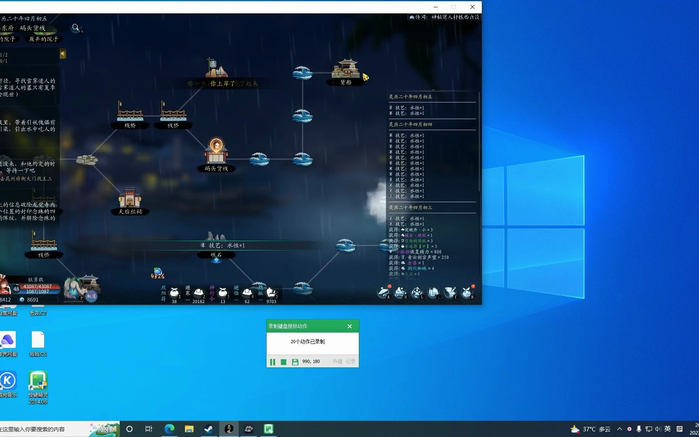The width and height of the screenshot is (699, 437).
Task: Click the 37°C 多云 weather widget
Action: 590,429
